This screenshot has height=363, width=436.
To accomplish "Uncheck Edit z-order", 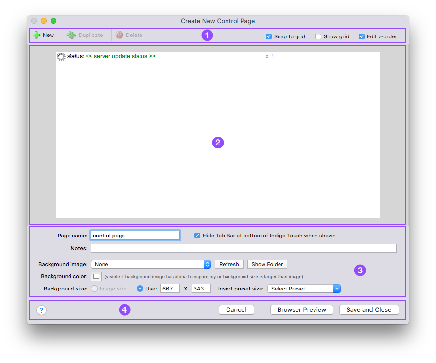I will click(x=362, y=36).
